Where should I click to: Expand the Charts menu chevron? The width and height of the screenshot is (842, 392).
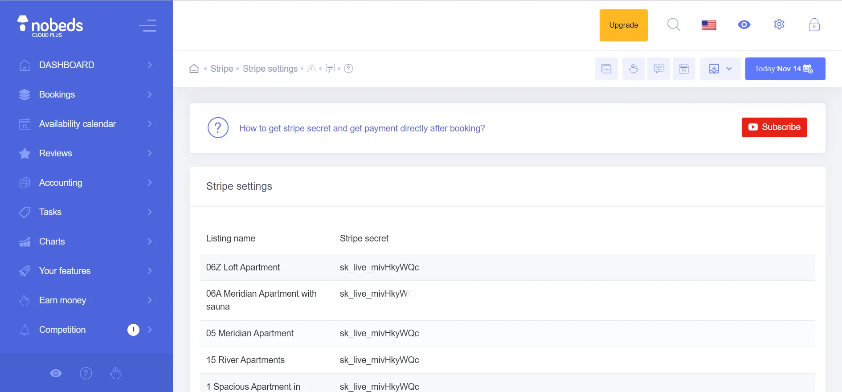150,241
